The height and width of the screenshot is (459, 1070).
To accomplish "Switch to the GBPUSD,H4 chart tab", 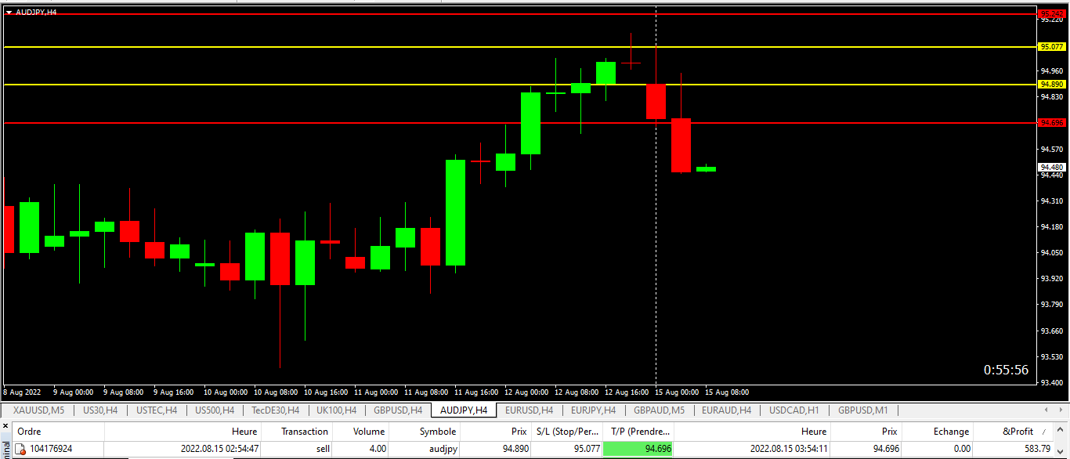I will [x=398, y=410].
